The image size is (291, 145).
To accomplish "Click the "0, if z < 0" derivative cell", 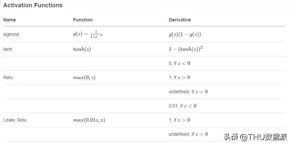I will point(179,63).
